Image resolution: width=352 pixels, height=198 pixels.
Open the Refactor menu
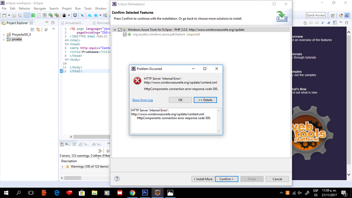tap(24, 8)
